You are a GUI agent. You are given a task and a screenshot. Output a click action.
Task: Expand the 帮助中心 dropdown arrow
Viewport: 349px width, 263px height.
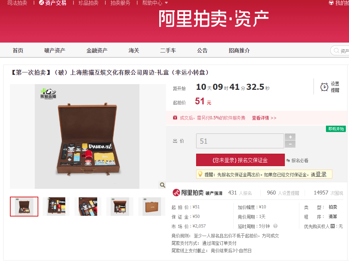(166, 3)
